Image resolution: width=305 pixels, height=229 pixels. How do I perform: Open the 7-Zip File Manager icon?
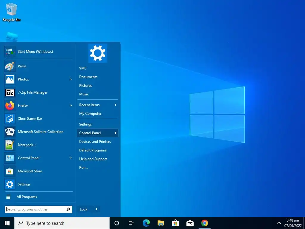(10, 92)
